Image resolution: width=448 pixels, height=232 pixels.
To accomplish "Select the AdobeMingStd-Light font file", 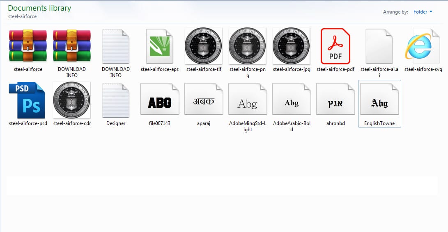I will (x=247, y=100).
